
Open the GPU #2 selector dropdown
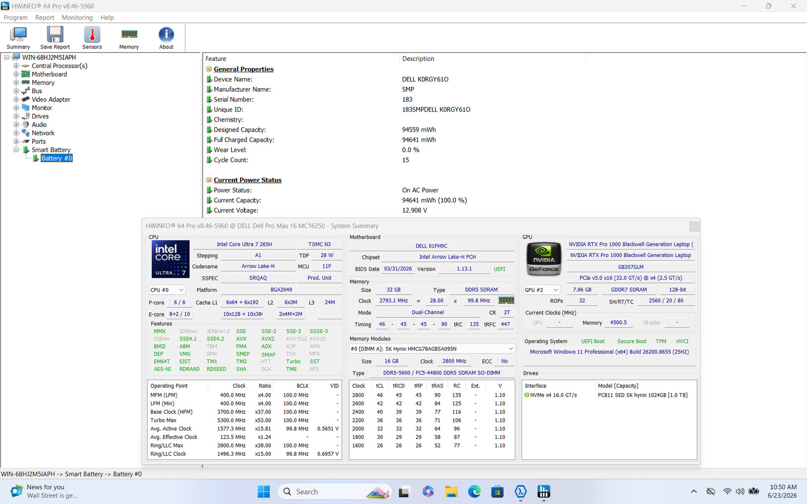(x=542, y=290)
